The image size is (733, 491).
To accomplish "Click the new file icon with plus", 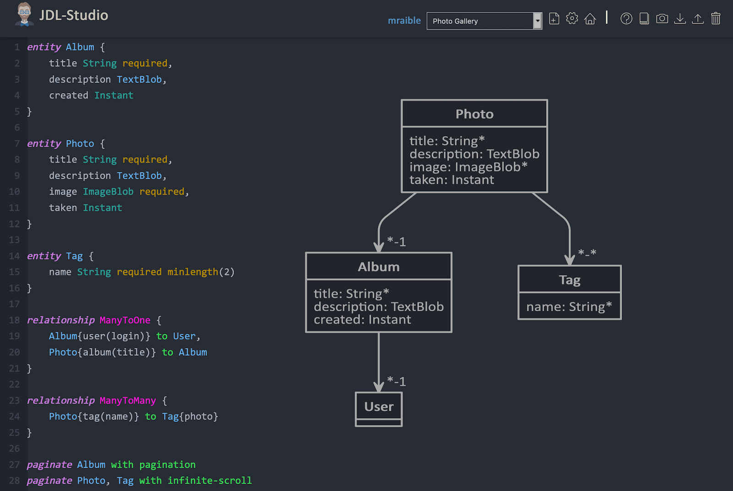I will (554, 19).
